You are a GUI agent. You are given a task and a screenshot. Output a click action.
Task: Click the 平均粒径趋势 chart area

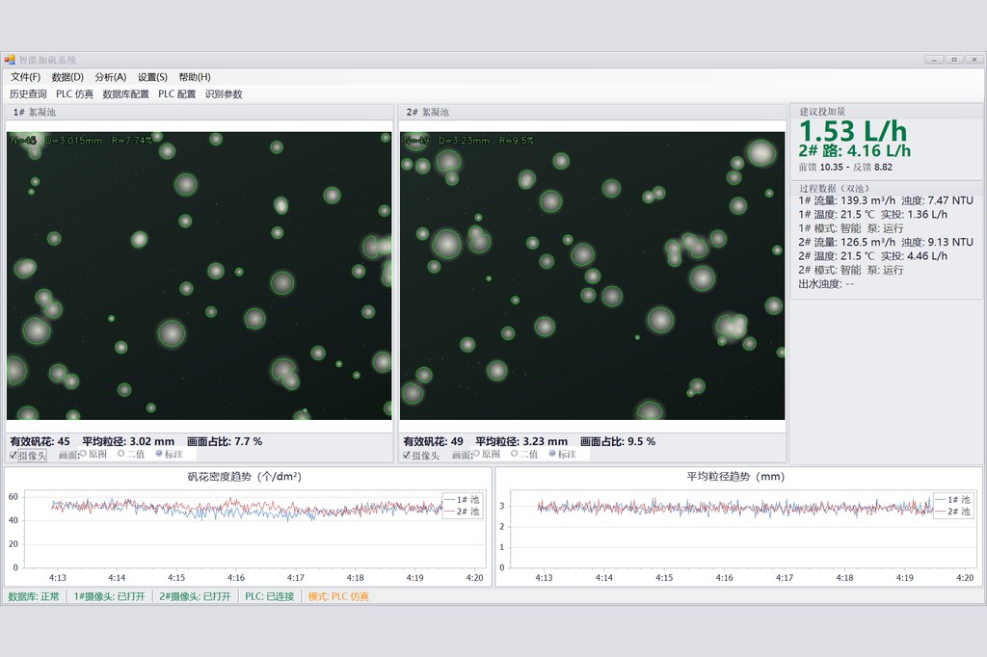pos(738,527)
